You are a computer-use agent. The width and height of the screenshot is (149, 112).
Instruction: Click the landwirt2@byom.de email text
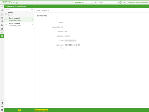point(15,26)
